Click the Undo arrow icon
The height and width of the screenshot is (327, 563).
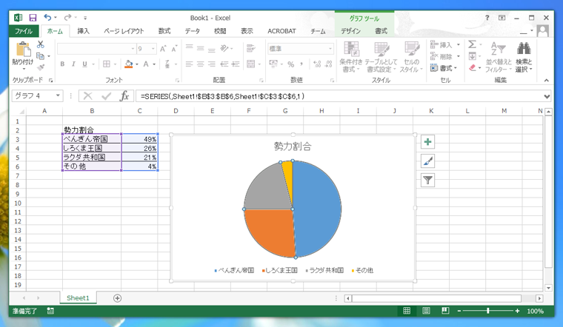[x=47, y=17]
